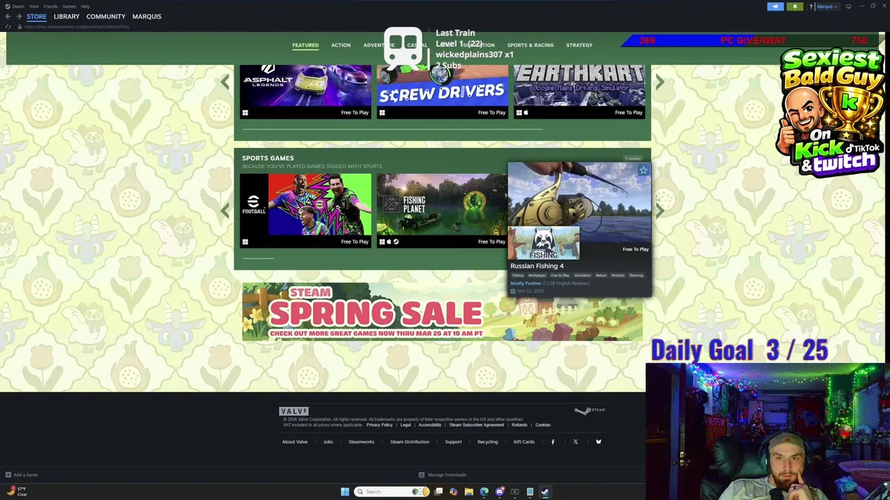Open the Privacy Policy link
This screenshot has height=500, width=890.
point(379,425)
